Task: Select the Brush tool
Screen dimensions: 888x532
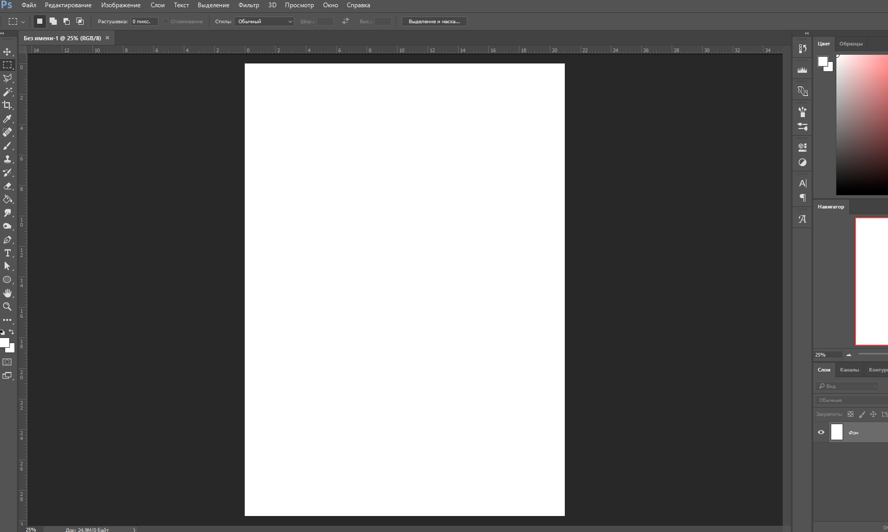Action: pos(7,146)
